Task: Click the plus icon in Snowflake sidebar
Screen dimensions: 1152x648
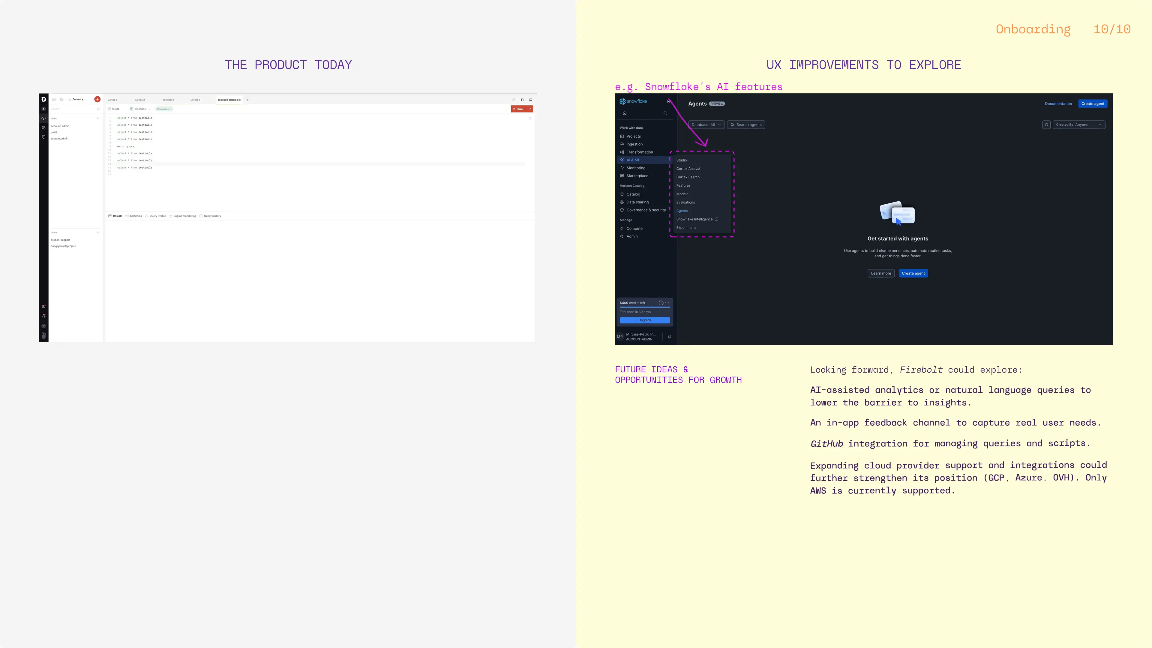Action: (645, 113)
